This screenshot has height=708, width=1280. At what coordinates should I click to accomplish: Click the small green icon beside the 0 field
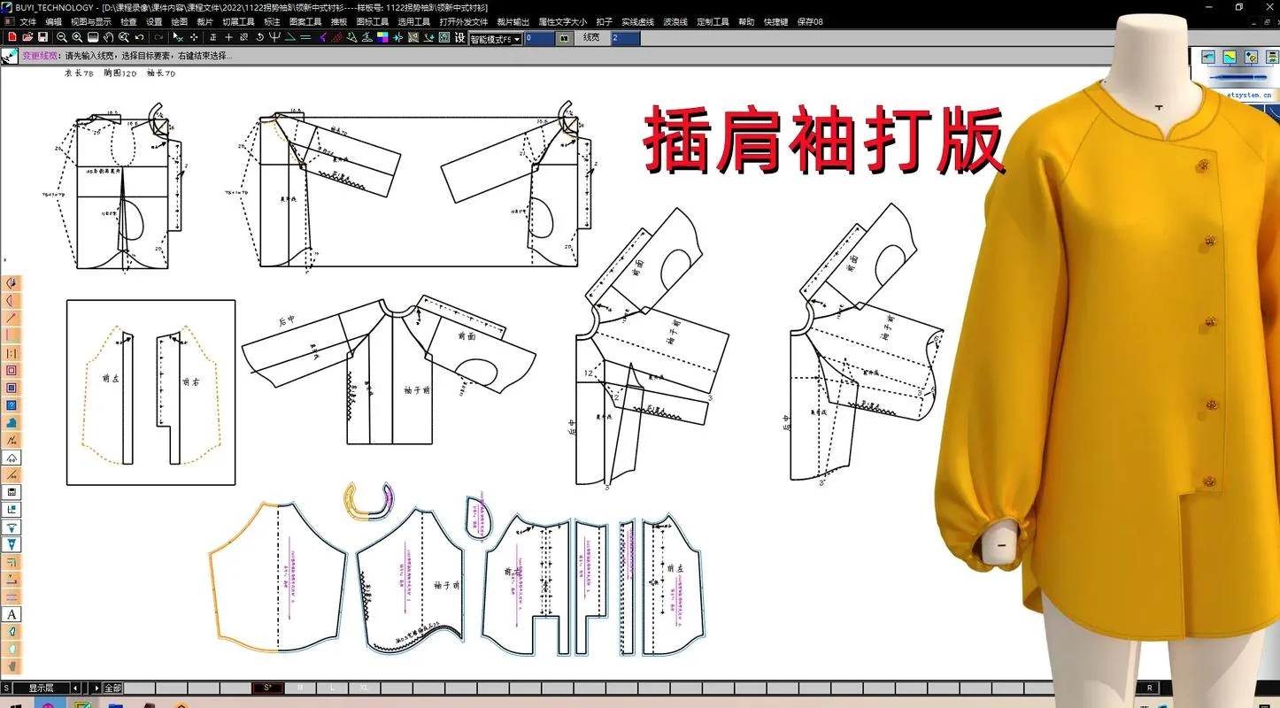click(x=564, y=38)
